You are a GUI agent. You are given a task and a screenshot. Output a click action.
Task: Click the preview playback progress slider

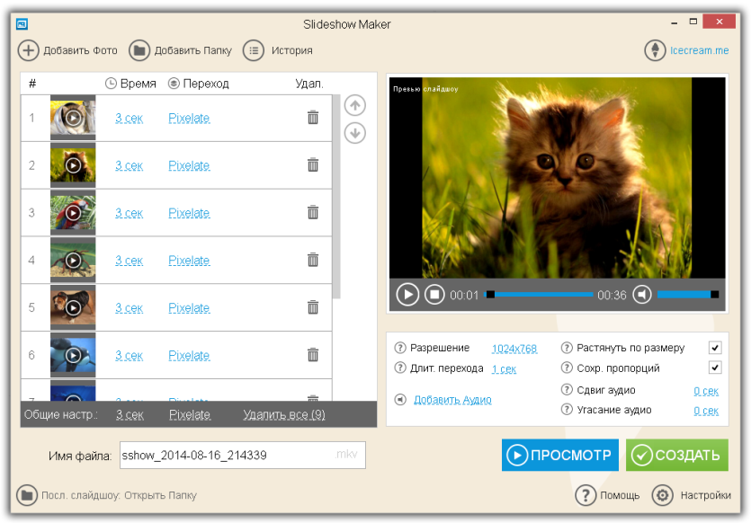(539, 294)
